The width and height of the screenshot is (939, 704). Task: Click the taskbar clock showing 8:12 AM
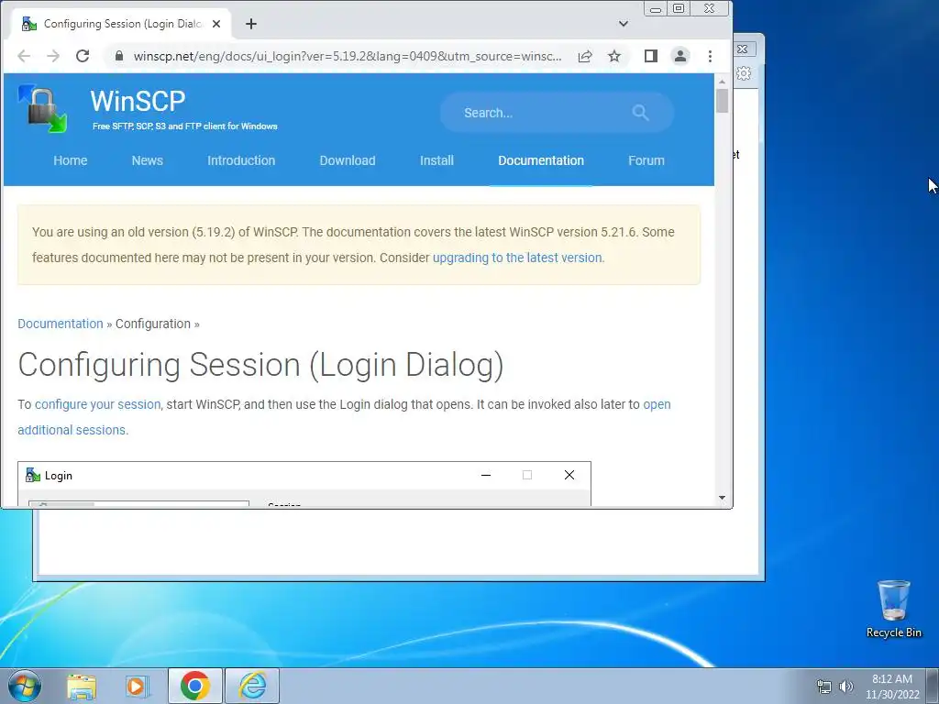click(892, 687)
